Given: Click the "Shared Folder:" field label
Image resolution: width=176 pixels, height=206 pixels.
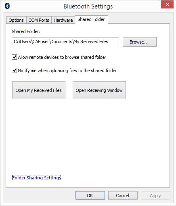Looking at the screenshot, I should 26,31.
